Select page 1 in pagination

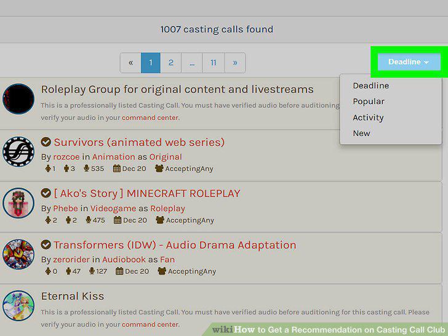click(151, 63)
